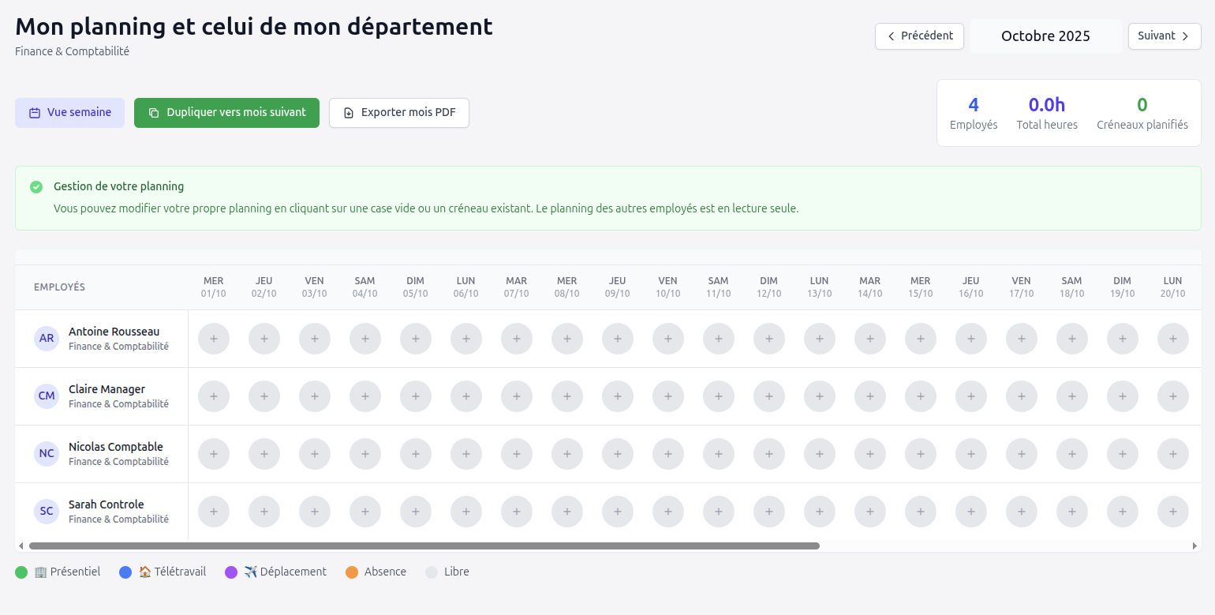Click the green Présentiel legend dot
The width and height of the screenshot is (1215, 615).
point(21,572)
